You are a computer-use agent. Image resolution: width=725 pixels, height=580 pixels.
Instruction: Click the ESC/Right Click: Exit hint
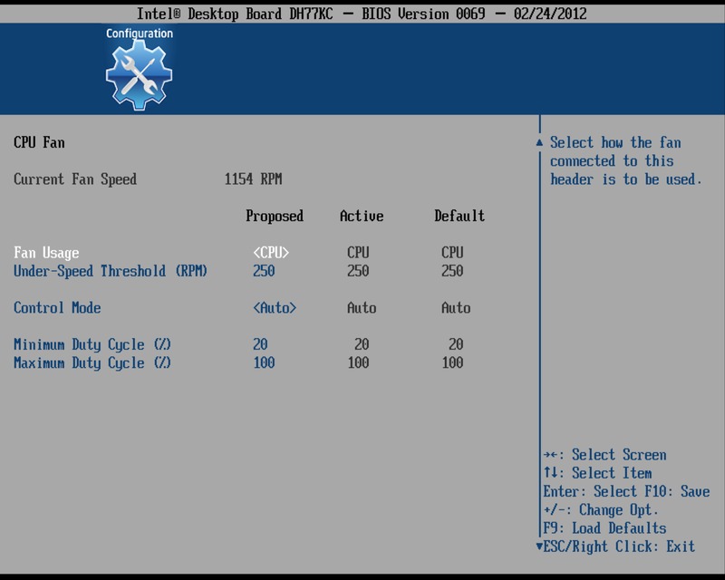(x=619, y=546)
